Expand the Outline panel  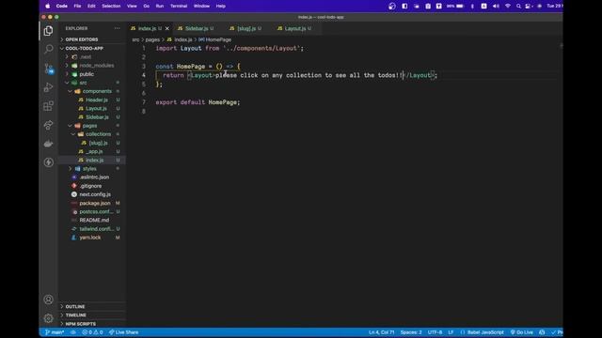coord(92,307)
